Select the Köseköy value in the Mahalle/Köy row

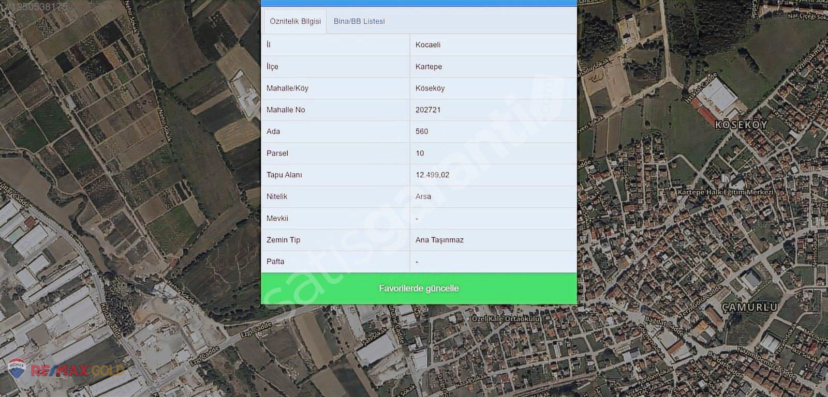click(430, 88)
